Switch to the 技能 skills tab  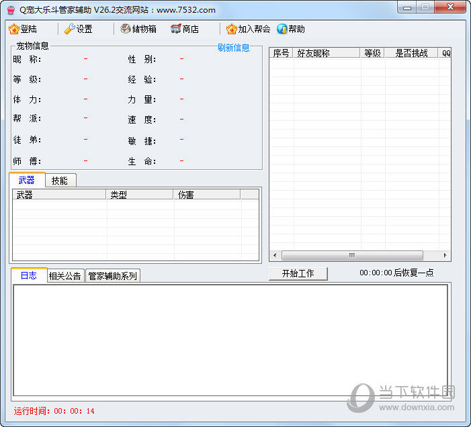[x=60, y=180]
